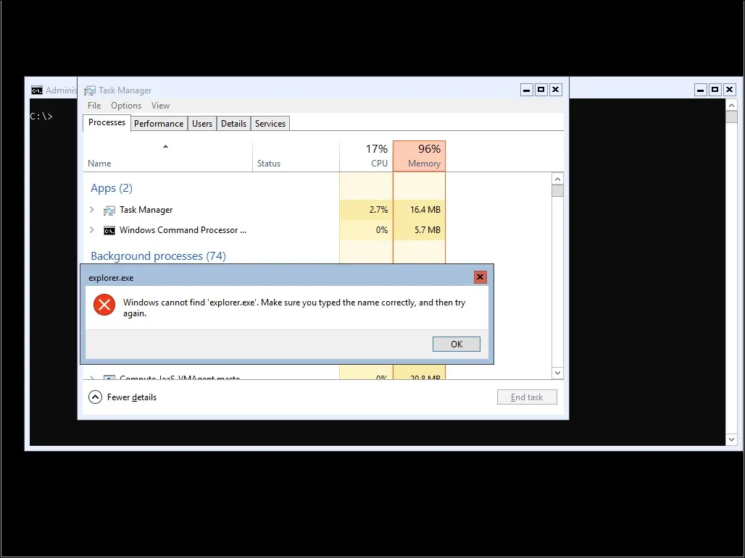
Task: Click Command Prompt scroll down arrow
Action: tap(732, 439)
